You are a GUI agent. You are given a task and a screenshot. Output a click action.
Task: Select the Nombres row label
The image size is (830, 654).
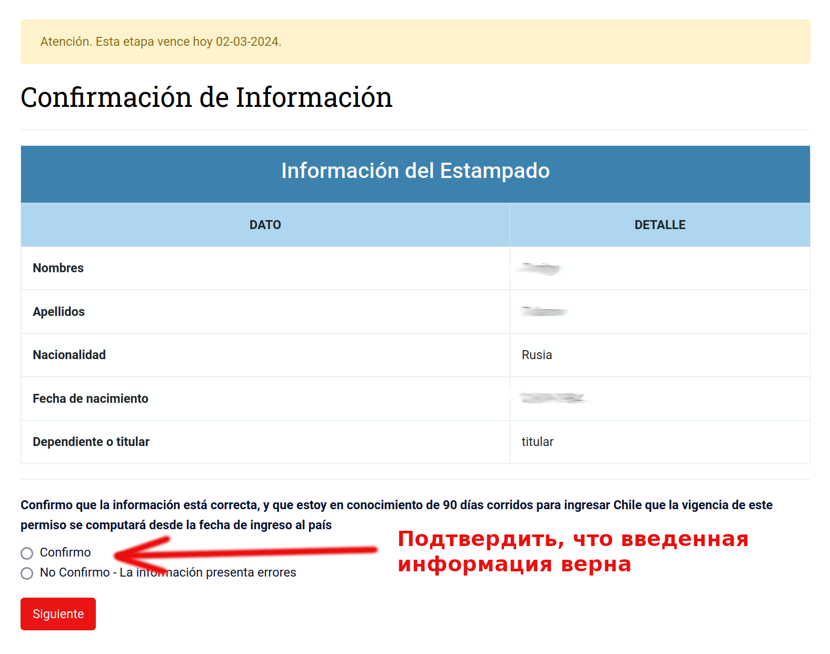tap(58, 268)
